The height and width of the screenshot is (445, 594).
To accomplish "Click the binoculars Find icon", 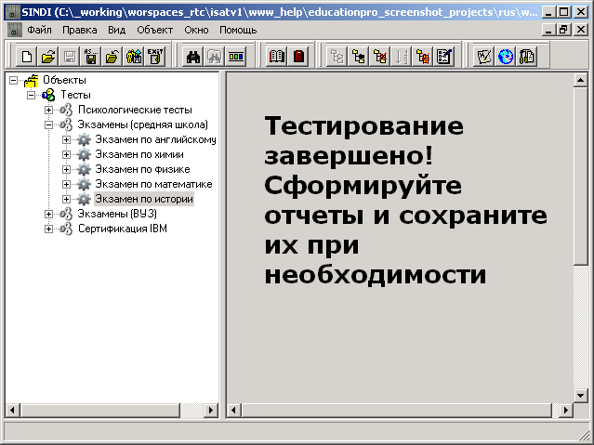I will tap(194, 57).
